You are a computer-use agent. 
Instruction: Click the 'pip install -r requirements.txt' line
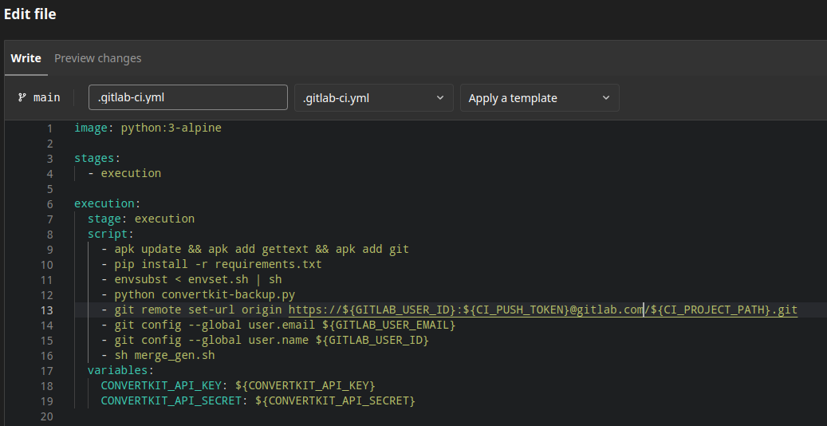click(211, 264)
